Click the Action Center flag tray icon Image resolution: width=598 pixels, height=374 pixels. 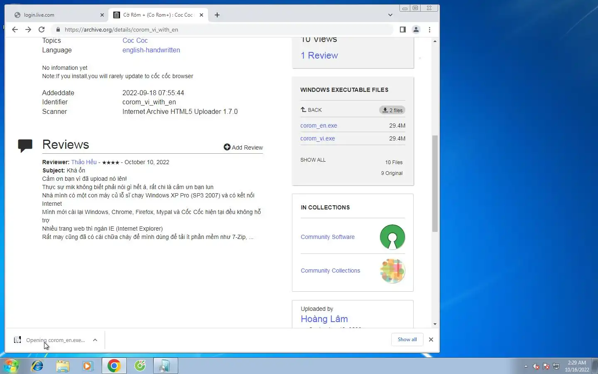(x=546, y=366)
